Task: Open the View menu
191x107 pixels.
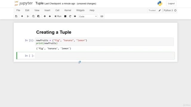Action: pos(37,10)
